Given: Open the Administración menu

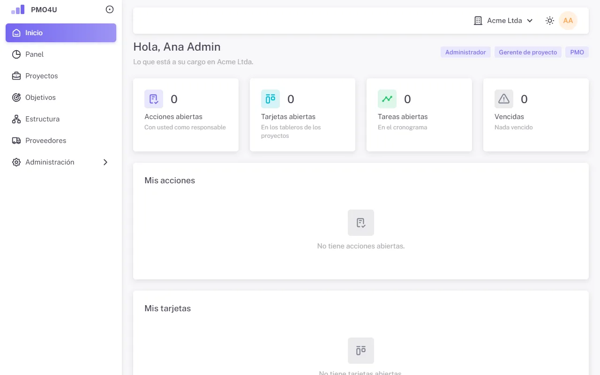Looking at the screenshot, I should click(61, 162).
